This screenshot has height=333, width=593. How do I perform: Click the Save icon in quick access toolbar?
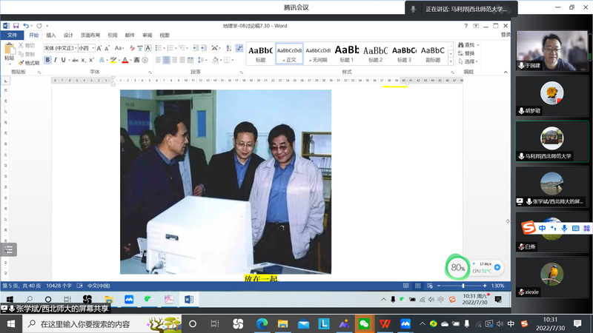pos(16,27)
